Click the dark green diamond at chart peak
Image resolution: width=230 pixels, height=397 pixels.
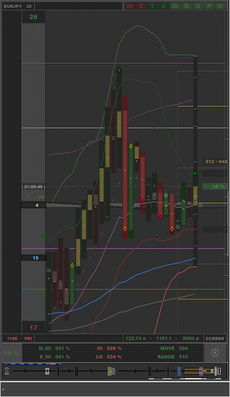coord(119,70)
